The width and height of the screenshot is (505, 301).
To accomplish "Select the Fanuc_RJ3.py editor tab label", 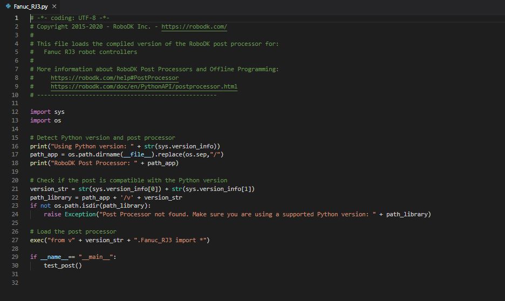I will click(x=31, y=6).
